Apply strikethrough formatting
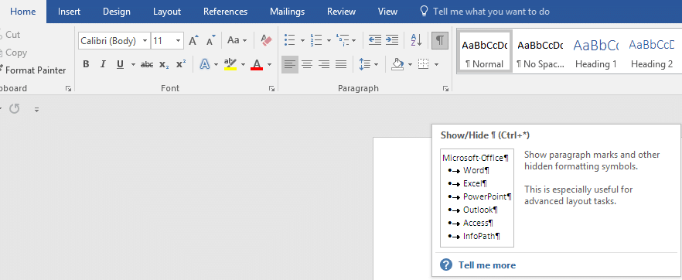The width and height of the screenshot is (682, 280). click(147, 65)
